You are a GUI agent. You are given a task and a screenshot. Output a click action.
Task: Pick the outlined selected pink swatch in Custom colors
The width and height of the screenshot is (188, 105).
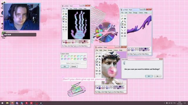click(x=85, y=59)
